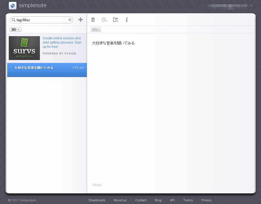Image resolution: width=261 pixels, height=204 pixels.
Task: Click the simplenote title text
Action: click(33, 6)
